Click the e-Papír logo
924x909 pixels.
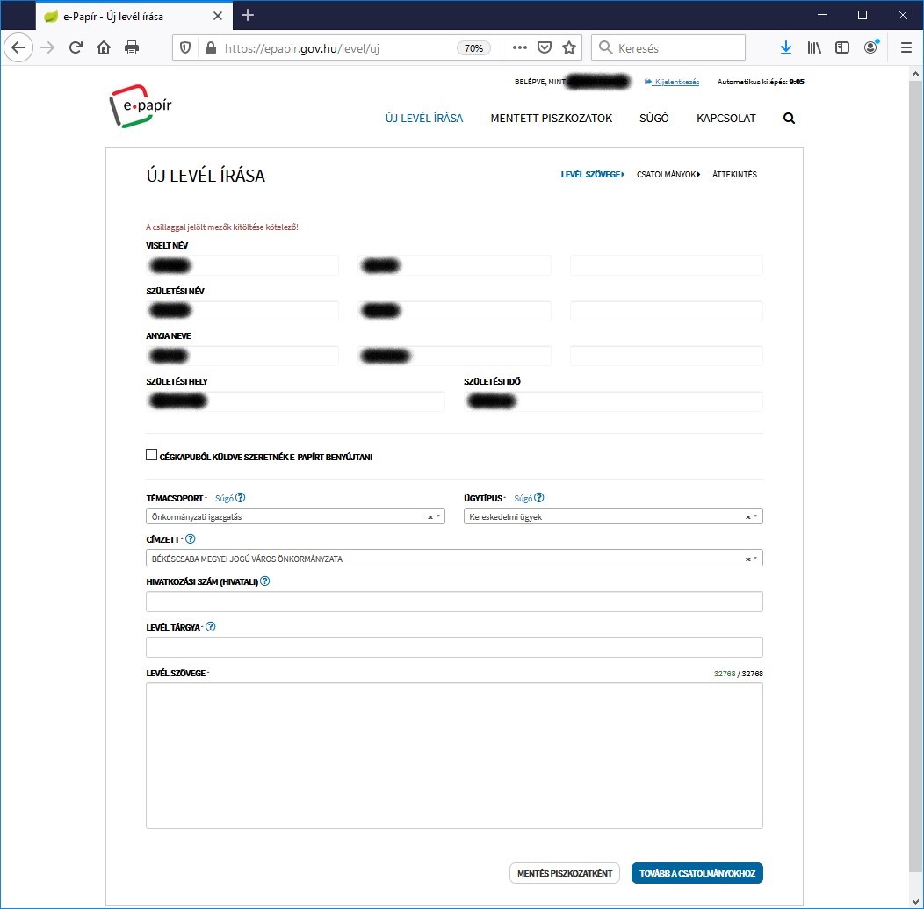[x=141, y=107]
